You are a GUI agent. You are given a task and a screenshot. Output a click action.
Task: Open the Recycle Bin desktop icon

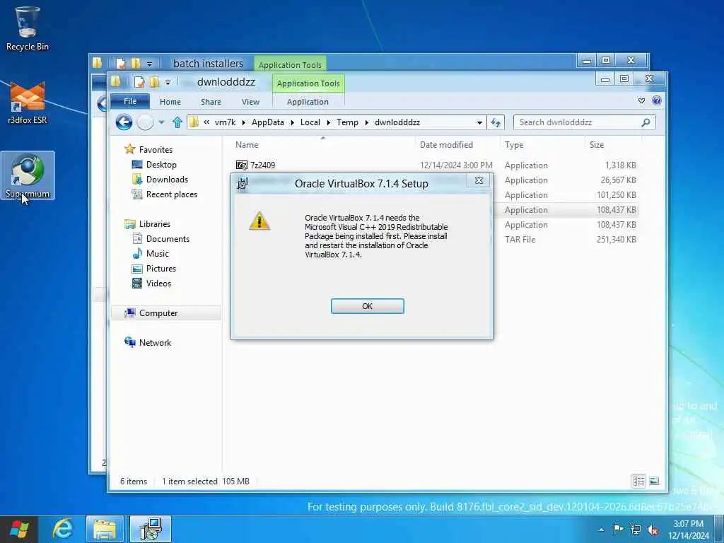tap(28, 28)
